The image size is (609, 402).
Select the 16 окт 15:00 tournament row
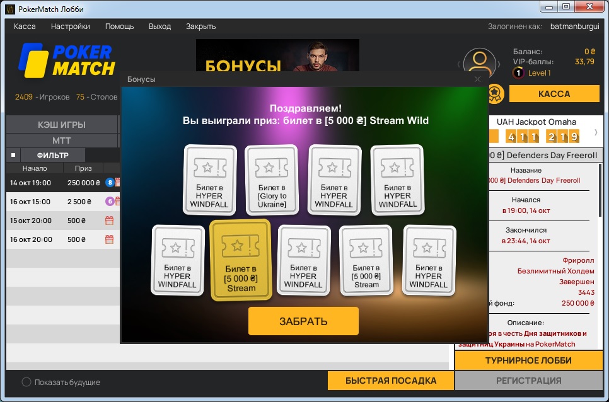point(63,202)
